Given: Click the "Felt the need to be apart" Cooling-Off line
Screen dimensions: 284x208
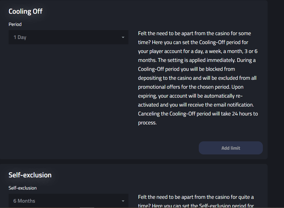Looking at the screenshot, I should coord(194,33).
